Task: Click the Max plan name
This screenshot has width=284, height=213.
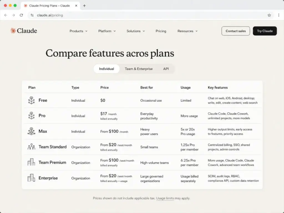Action: click(43, 131)
